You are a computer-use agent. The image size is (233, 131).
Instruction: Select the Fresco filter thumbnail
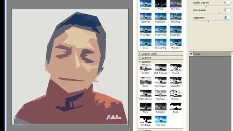pos(161,4)
